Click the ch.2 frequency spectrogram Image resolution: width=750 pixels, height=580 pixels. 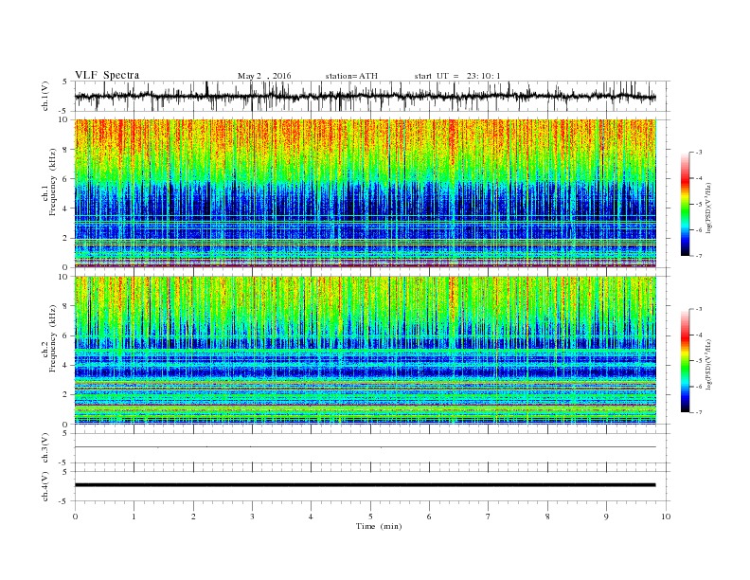[366, 351]
